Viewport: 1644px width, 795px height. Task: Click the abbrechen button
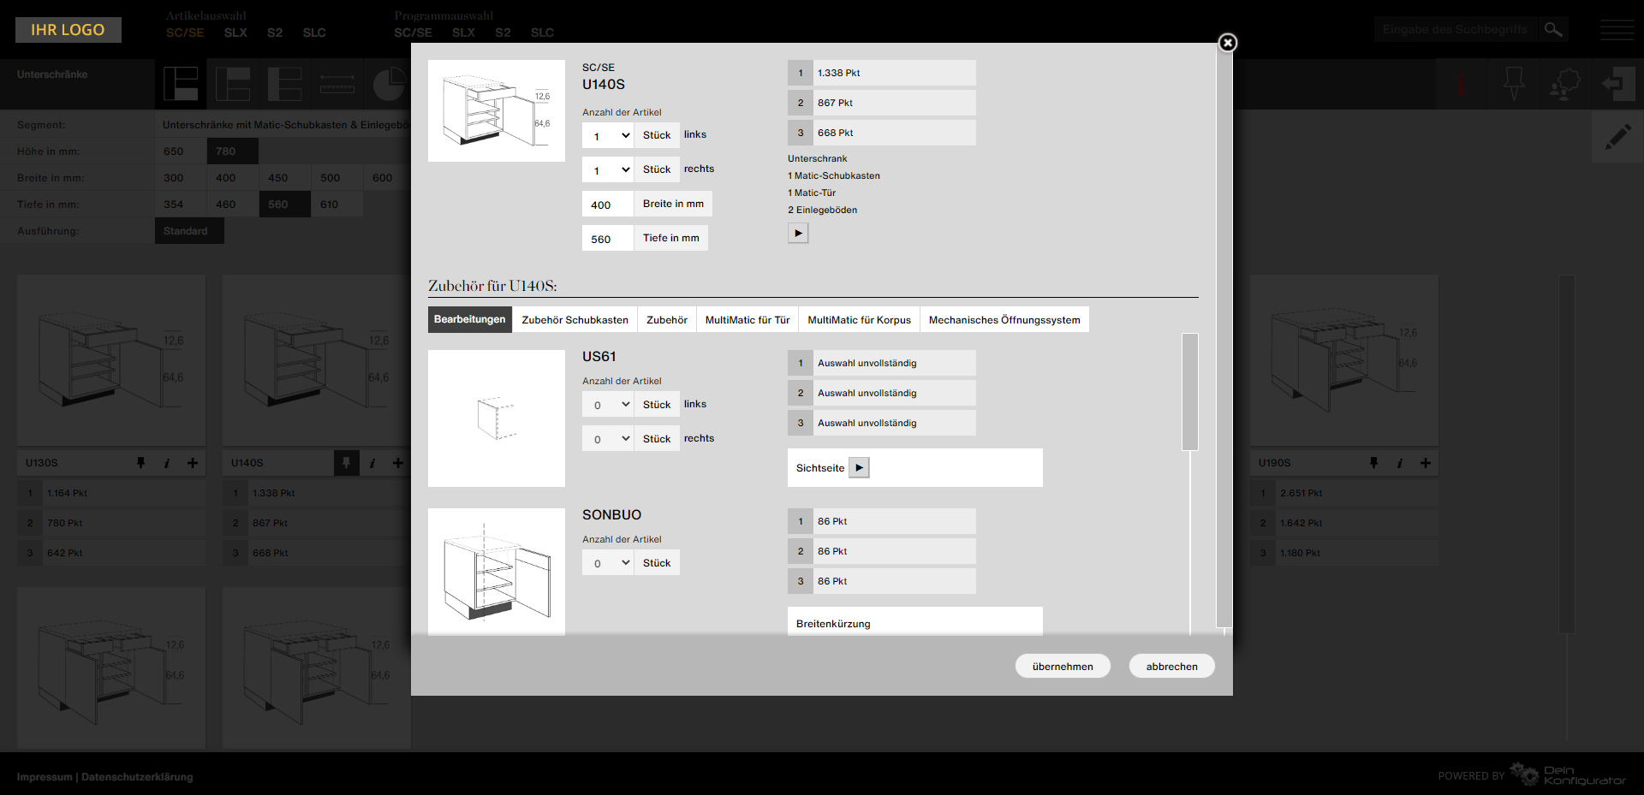(1171, 667)
